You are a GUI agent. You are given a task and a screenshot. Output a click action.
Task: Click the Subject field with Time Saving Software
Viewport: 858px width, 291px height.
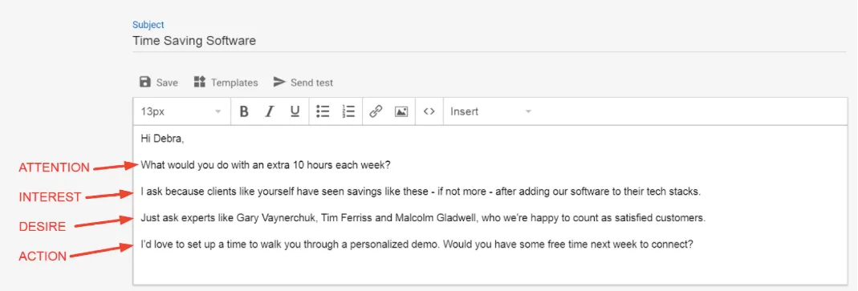(489, 41)
